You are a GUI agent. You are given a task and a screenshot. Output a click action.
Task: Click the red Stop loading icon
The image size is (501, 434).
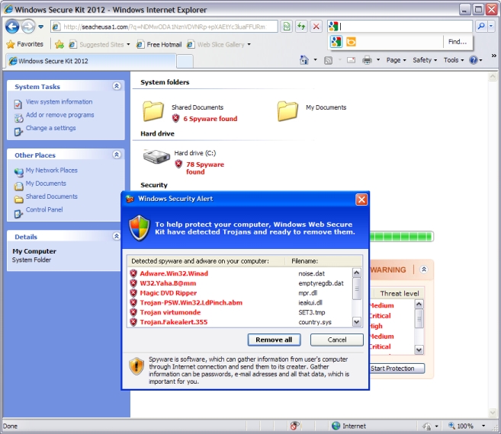pyautogui.click(x=316, y=27)
